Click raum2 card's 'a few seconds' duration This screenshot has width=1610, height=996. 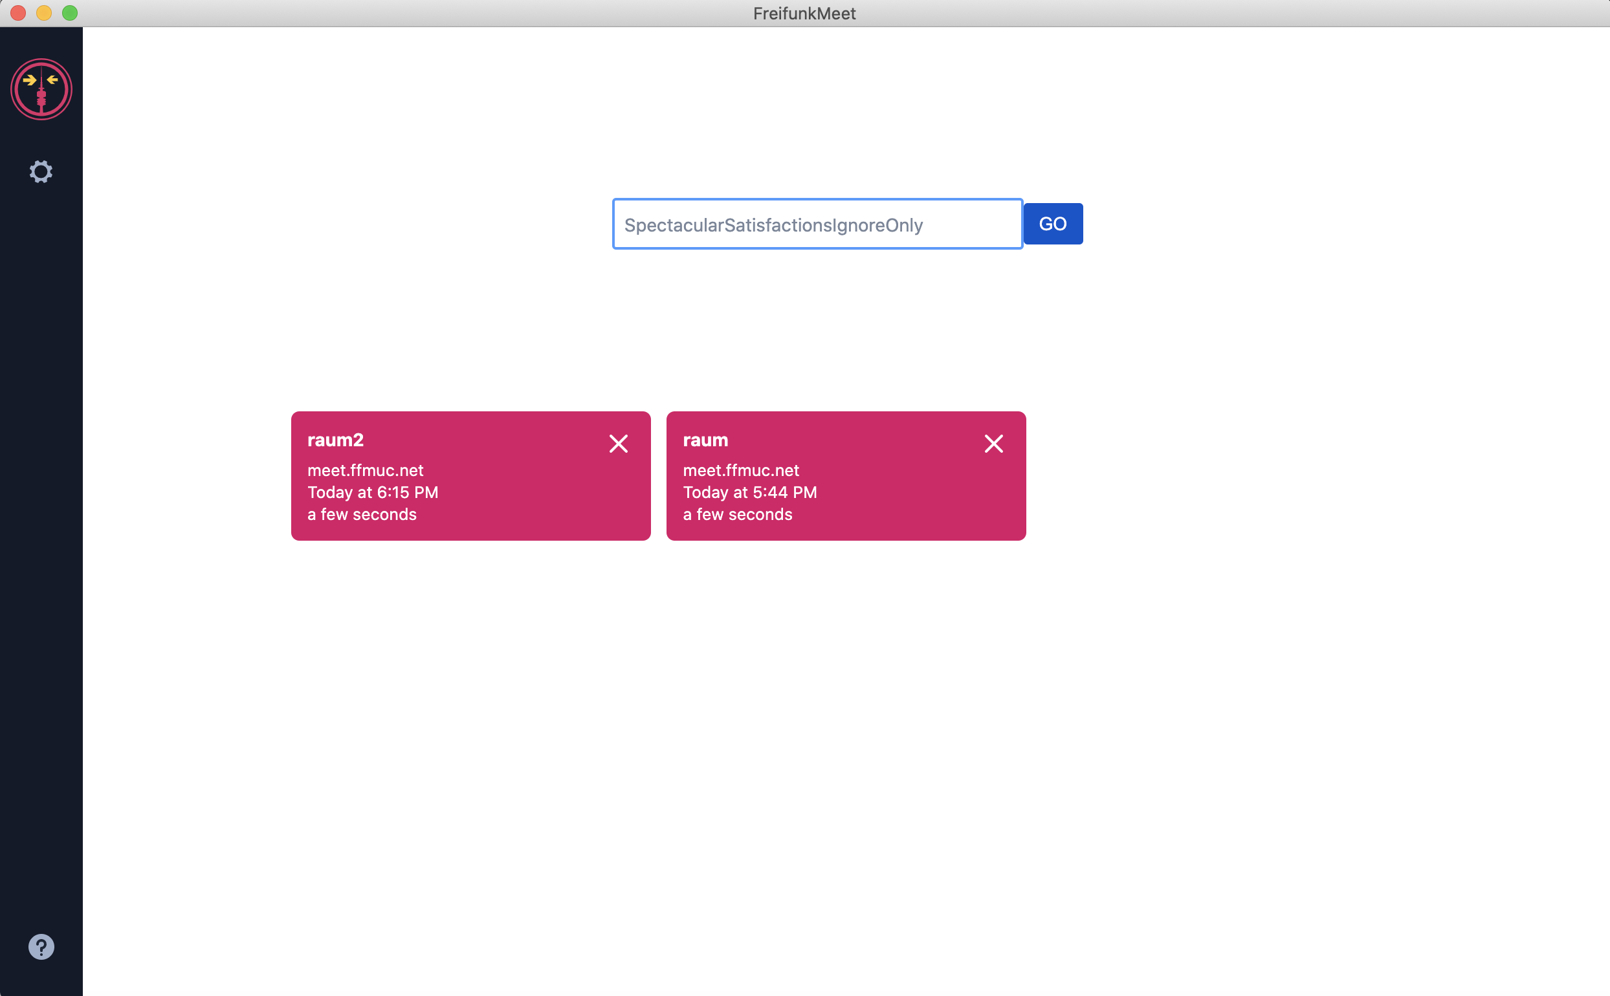pos(362,514)
